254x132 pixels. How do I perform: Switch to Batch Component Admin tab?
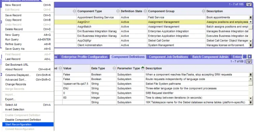210,57
